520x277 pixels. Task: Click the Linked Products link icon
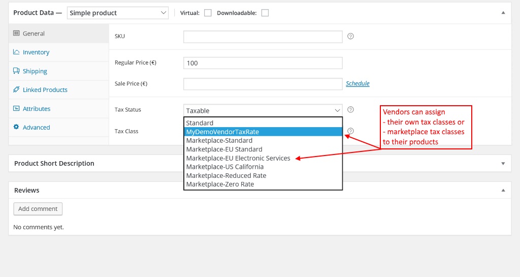click(x=16, y=89)
